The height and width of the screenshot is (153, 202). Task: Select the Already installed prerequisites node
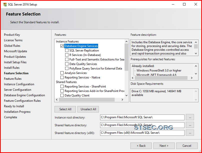[143, 66]
